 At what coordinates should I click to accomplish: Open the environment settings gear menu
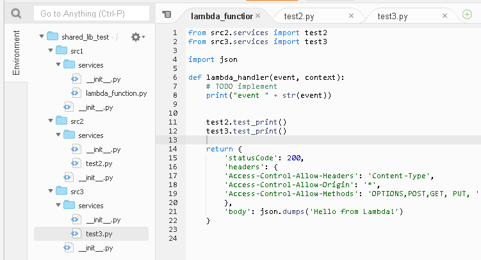138,37
